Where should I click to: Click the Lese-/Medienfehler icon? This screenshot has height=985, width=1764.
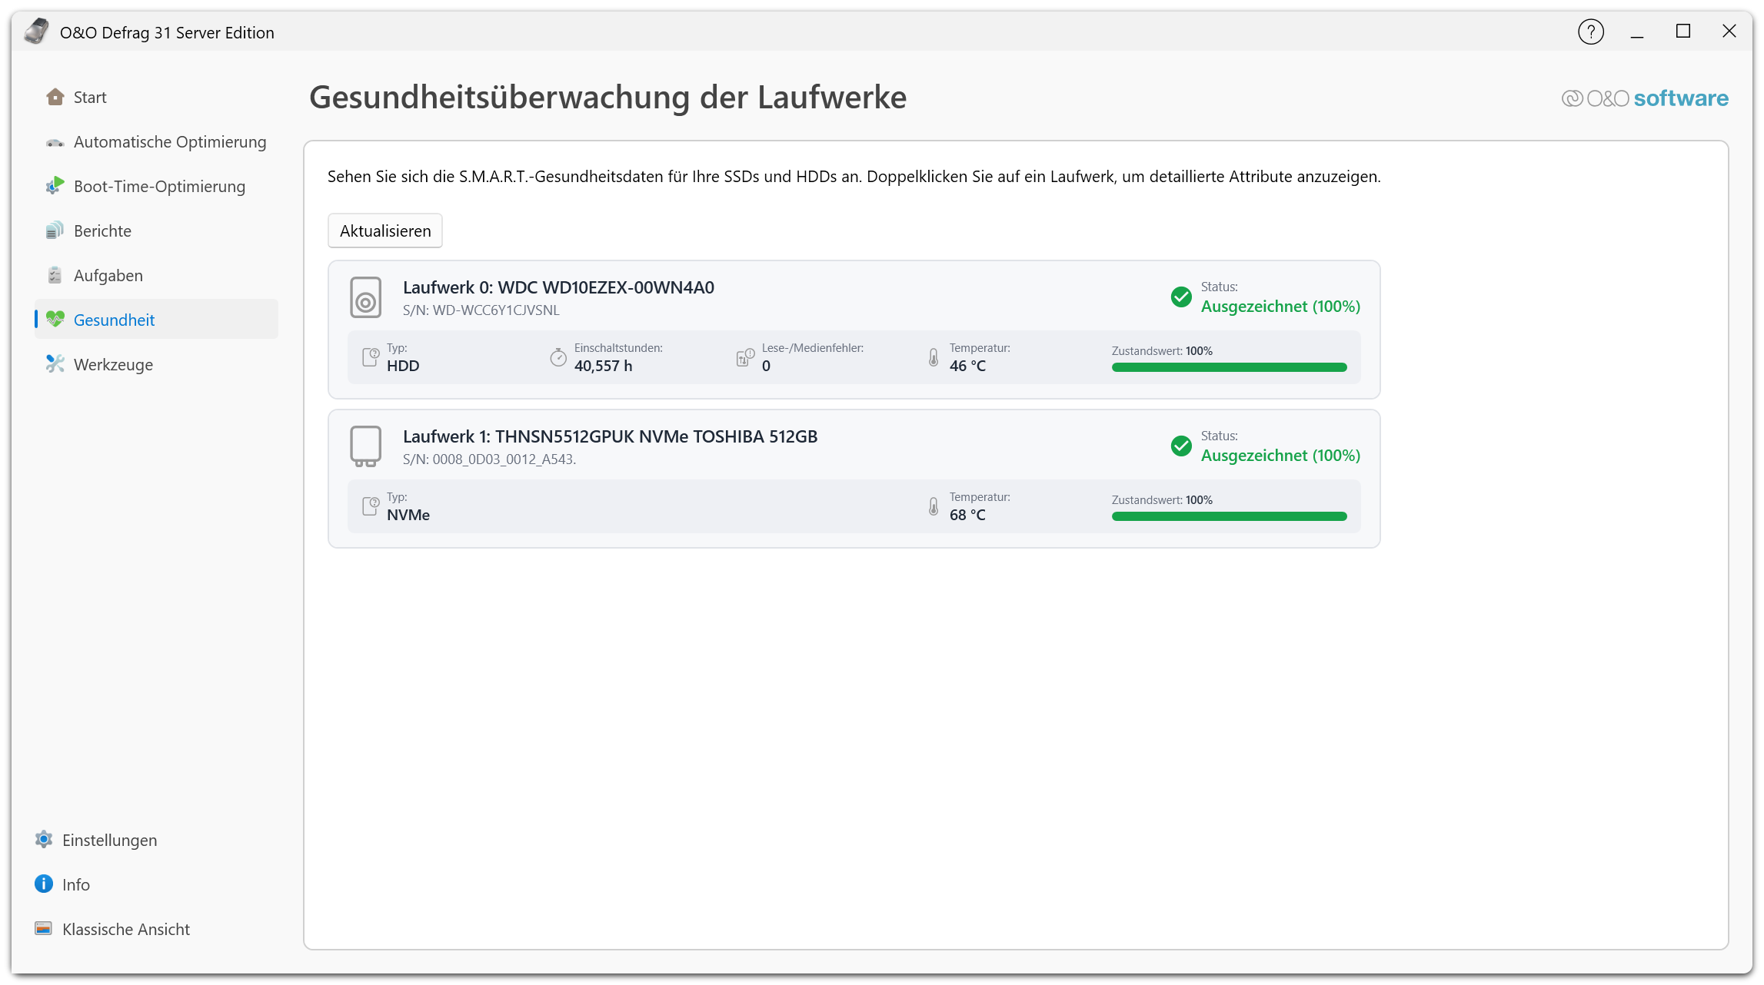click(x=745, y=357)
